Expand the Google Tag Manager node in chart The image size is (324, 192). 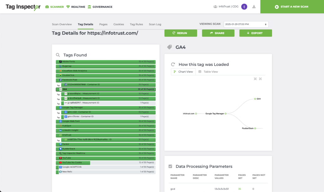226,113
